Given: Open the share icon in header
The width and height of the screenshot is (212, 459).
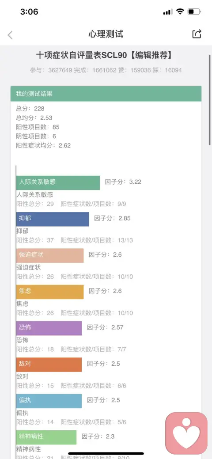Looking at the screenshot, I should 197,34.
